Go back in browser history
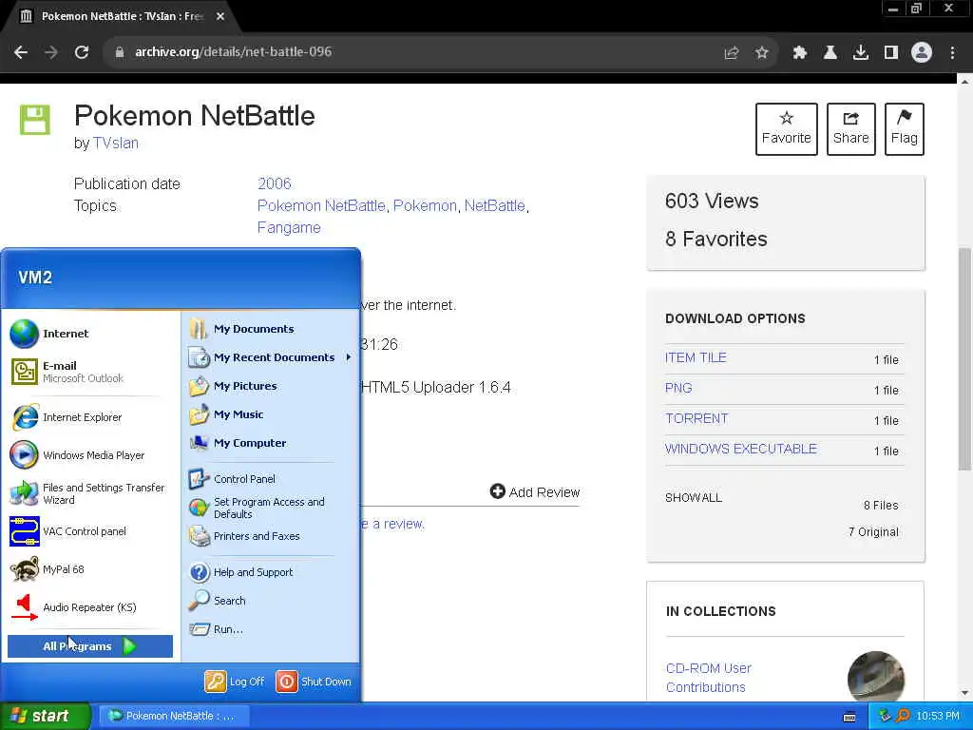The image size is (973, 730). coord(21,52)
